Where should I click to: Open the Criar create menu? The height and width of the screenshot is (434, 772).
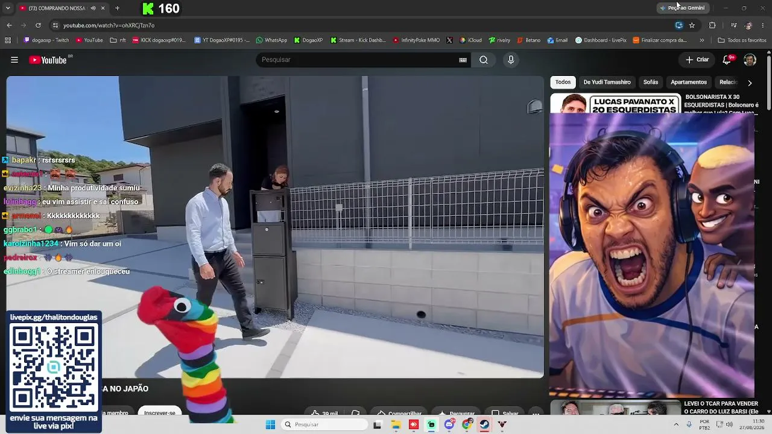click(x=697, y=60)
